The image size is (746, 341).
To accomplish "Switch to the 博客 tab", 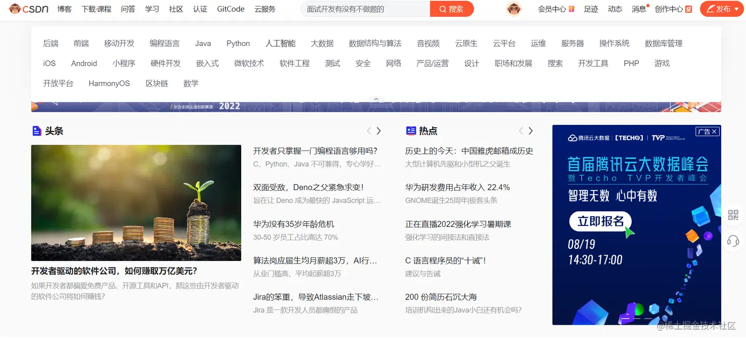I will tap(64, 8).
